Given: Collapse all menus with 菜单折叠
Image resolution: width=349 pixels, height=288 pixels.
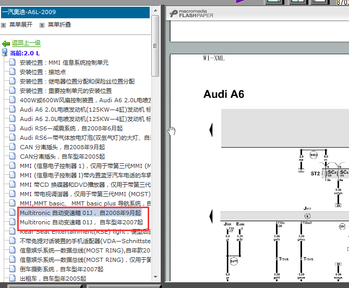Looking at the screenshot, I should point(59,25).
